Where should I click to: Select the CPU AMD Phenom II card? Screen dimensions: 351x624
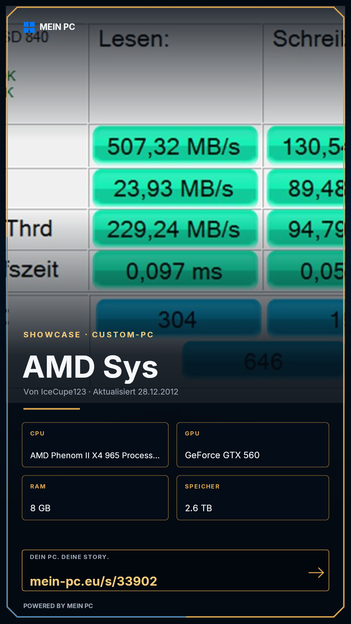(95, 445)
